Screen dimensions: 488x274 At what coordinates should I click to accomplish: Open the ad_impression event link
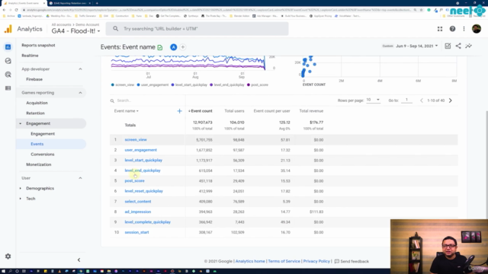138,212
